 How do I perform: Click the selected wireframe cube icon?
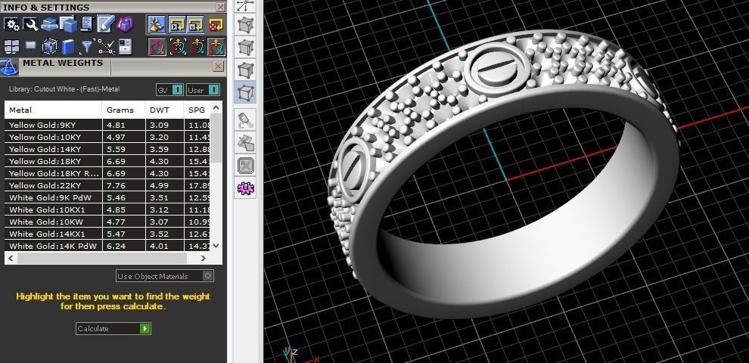pos(49,47)
